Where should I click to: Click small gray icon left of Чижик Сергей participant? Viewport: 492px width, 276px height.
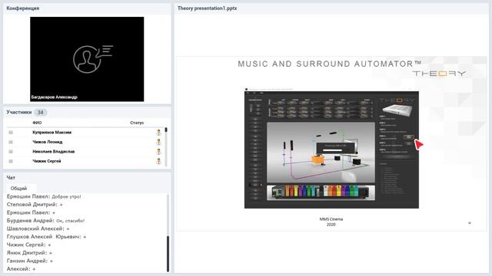(x=11, y=161)
